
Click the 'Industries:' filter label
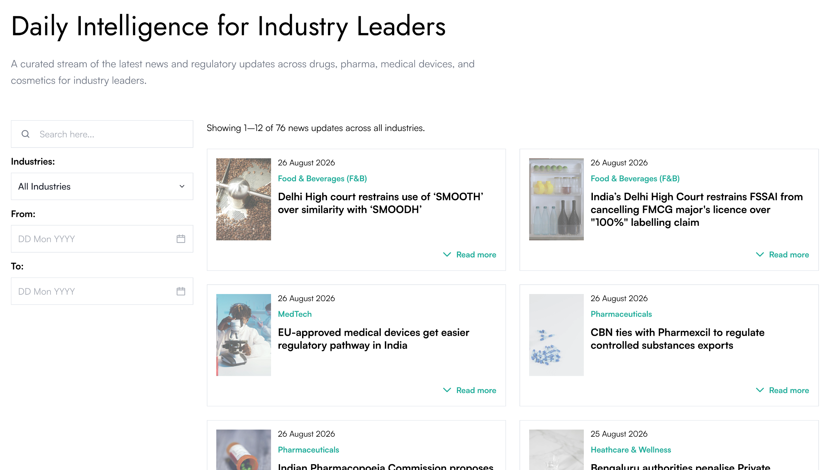(x=33, y=161)
